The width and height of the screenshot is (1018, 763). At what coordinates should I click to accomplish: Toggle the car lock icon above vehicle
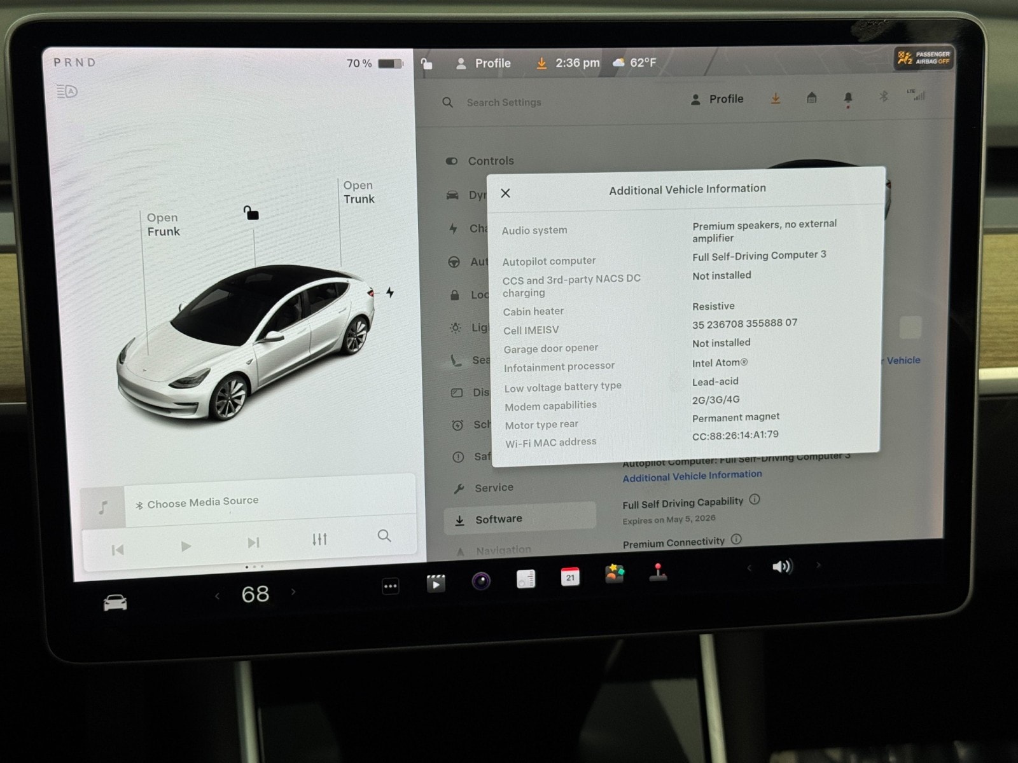point(251,213)
